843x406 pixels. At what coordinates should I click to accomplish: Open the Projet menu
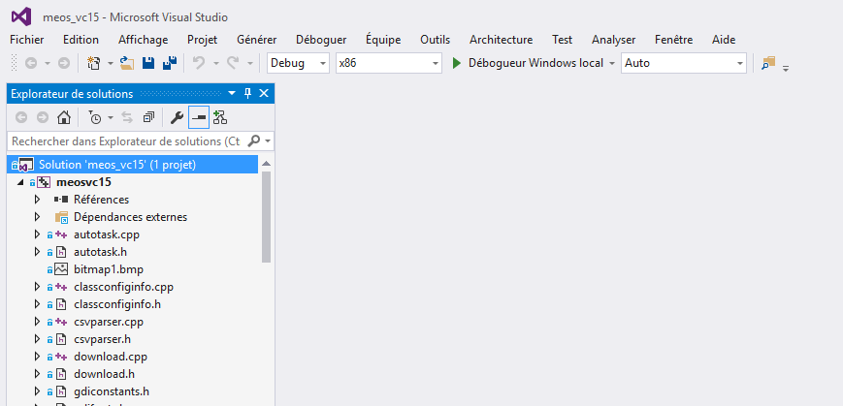click(202, 40)
